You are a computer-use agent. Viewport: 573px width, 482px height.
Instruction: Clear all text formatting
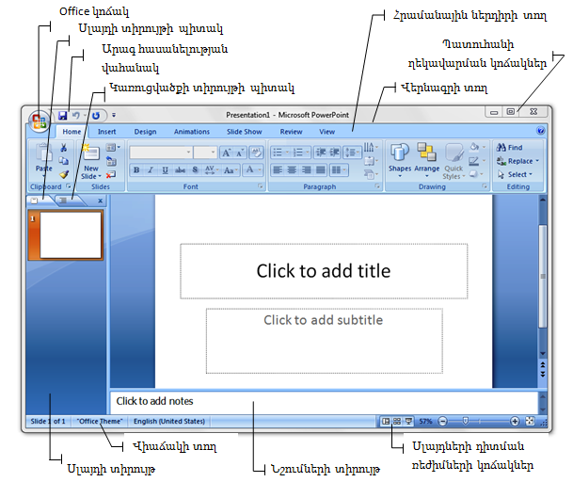[x=256, y=153]
